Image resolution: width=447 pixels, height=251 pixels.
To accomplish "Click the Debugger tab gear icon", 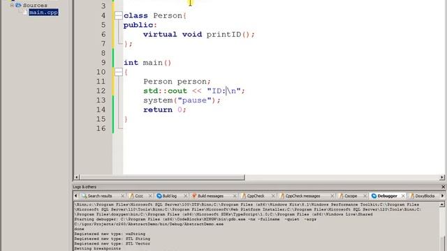I will click(x=374, y=196).
